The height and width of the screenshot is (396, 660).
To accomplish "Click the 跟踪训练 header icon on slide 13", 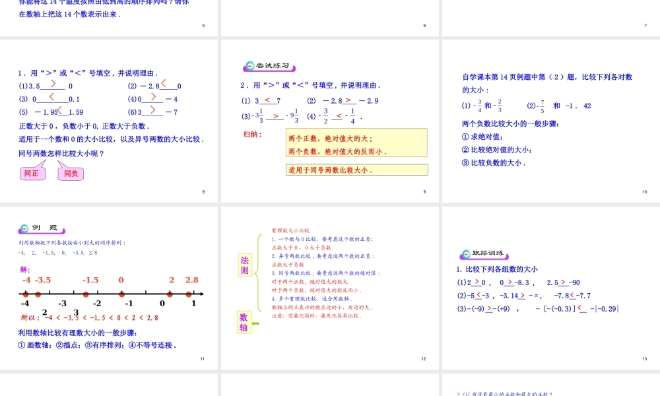I will pyautogui.click(x=464, y=253).
